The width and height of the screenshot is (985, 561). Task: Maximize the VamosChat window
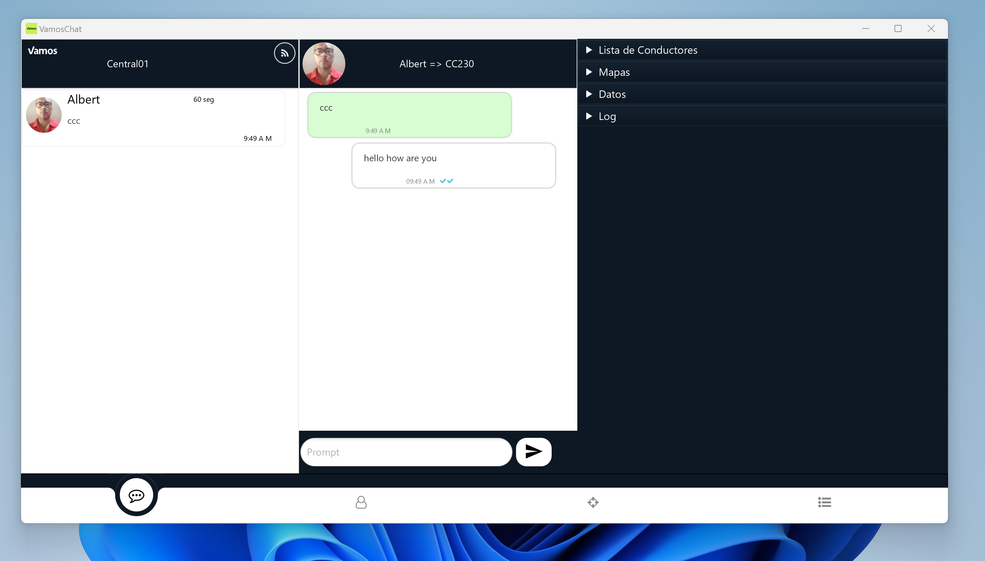pos(898,29)
